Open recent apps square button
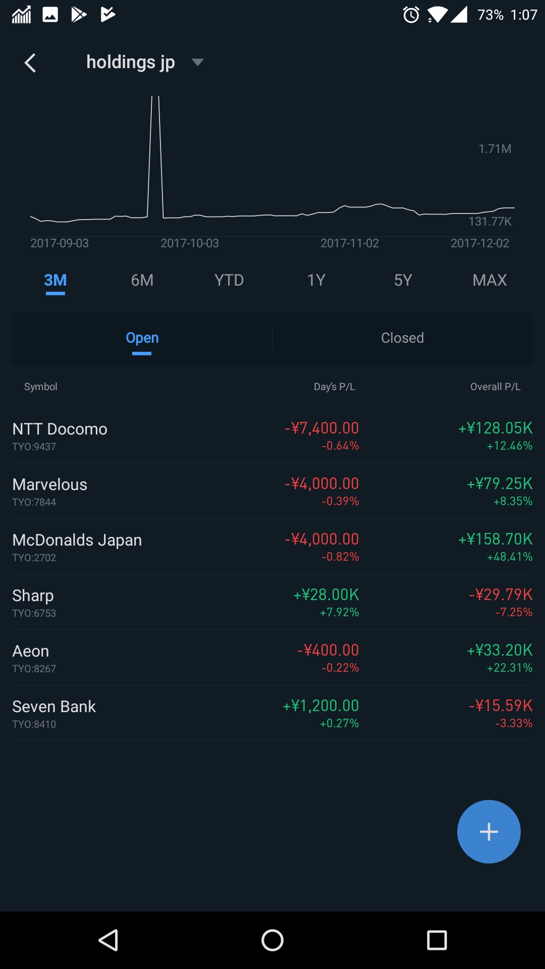The image size is (545, 969). [437, 940]
